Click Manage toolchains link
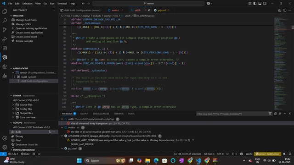This screenshot has width=294, height=165. (26, 20)
